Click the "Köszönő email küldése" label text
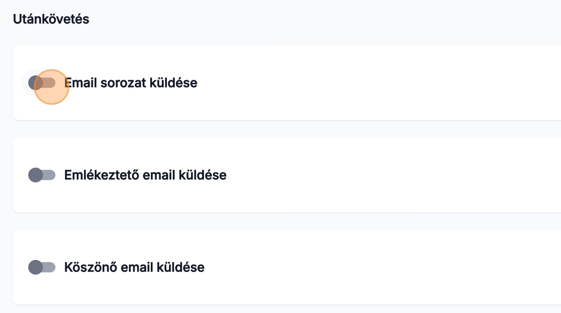 coord(134,267)
